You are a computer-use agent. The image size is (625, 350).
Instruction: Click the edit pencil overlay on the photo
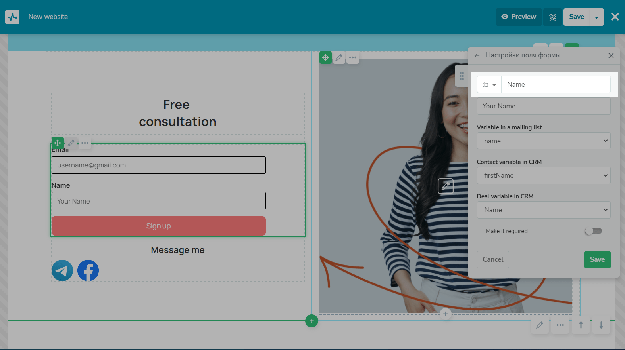pyautogui.click(x=446, y=186)
